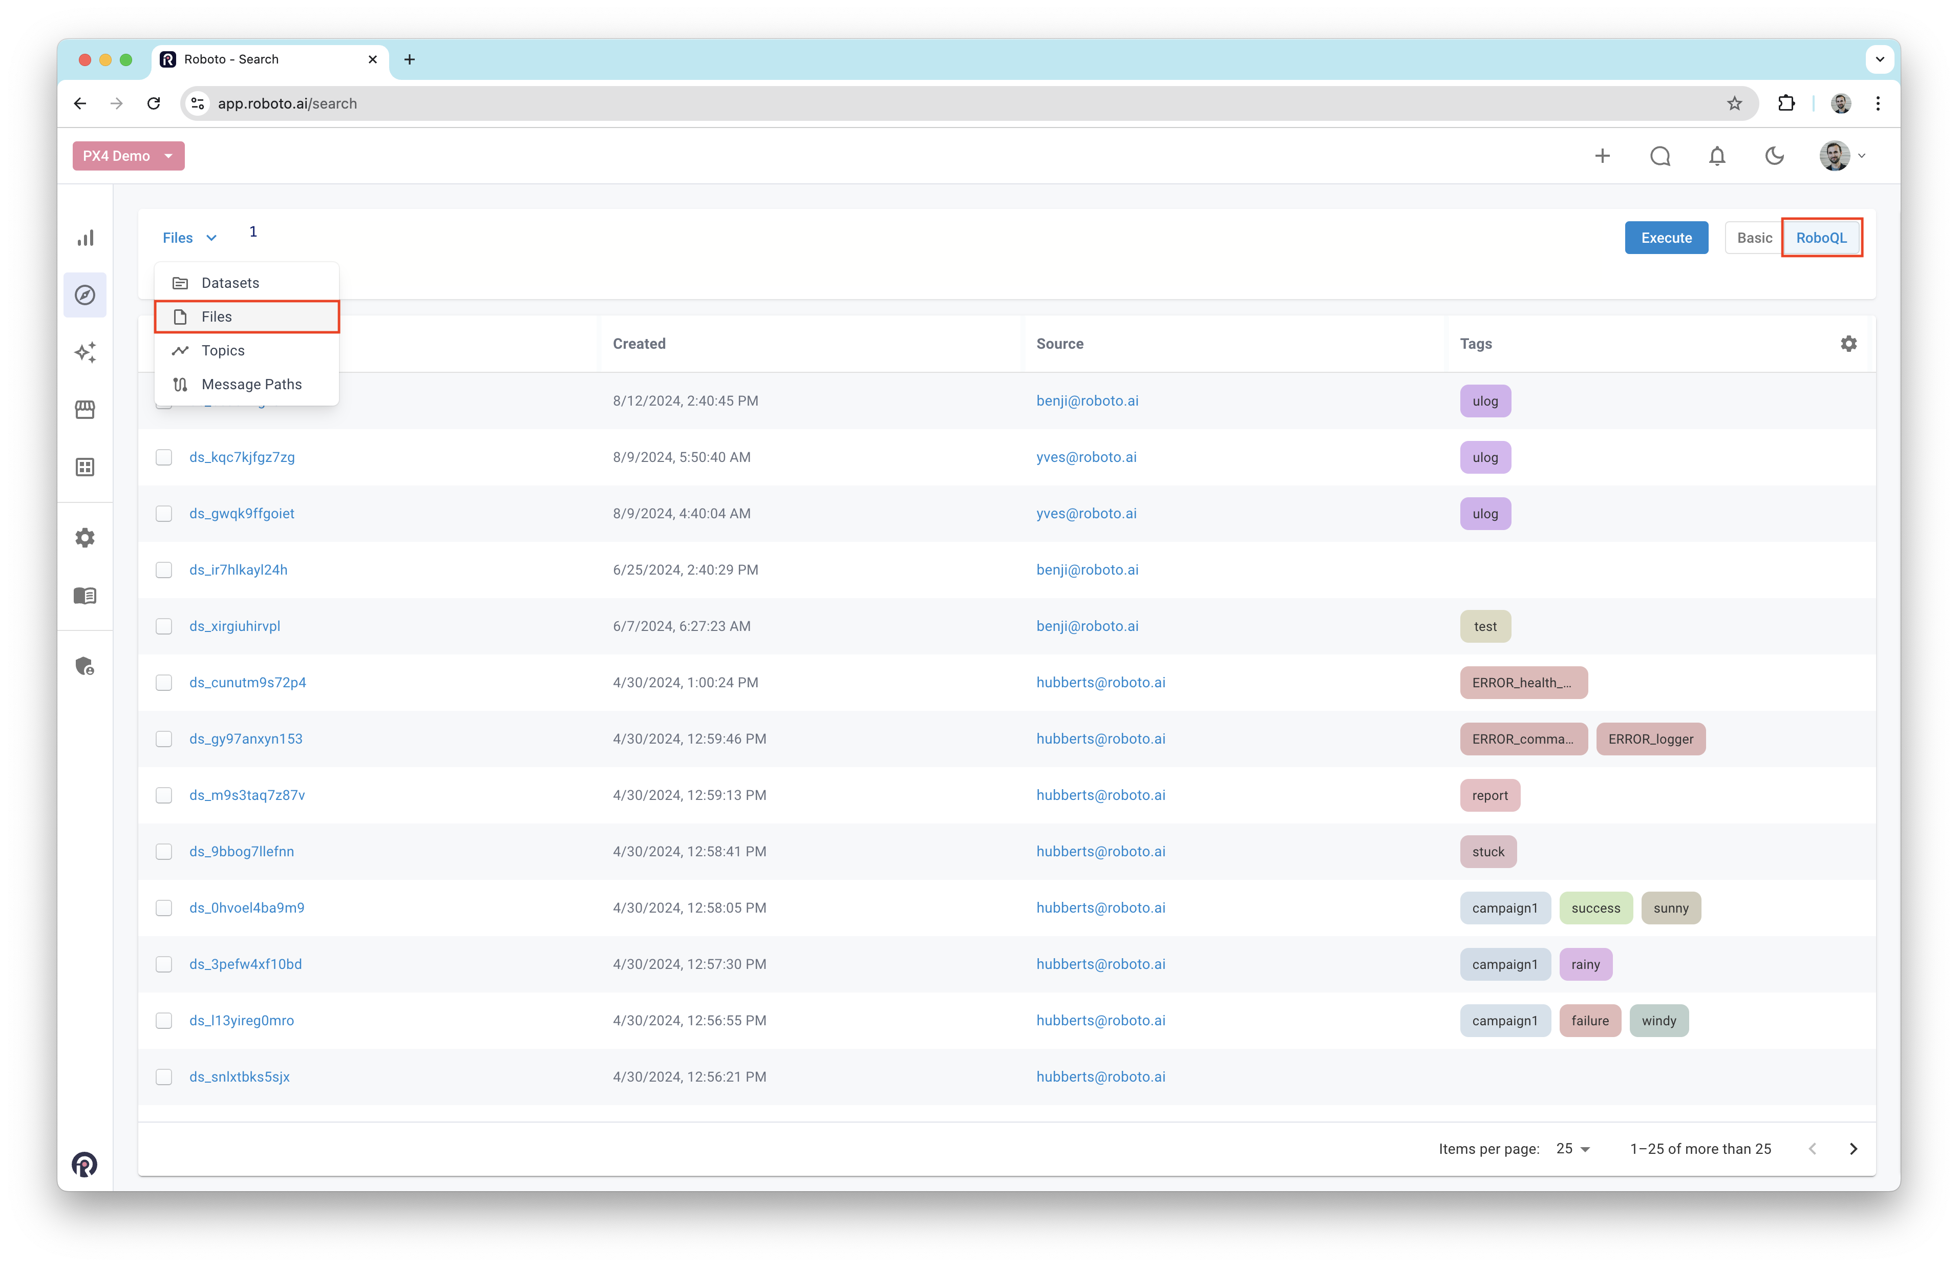Tick the checkbox for ds_0hvoel4ba9m9
Screen dimensions: 1958x1267
(164, 909)
